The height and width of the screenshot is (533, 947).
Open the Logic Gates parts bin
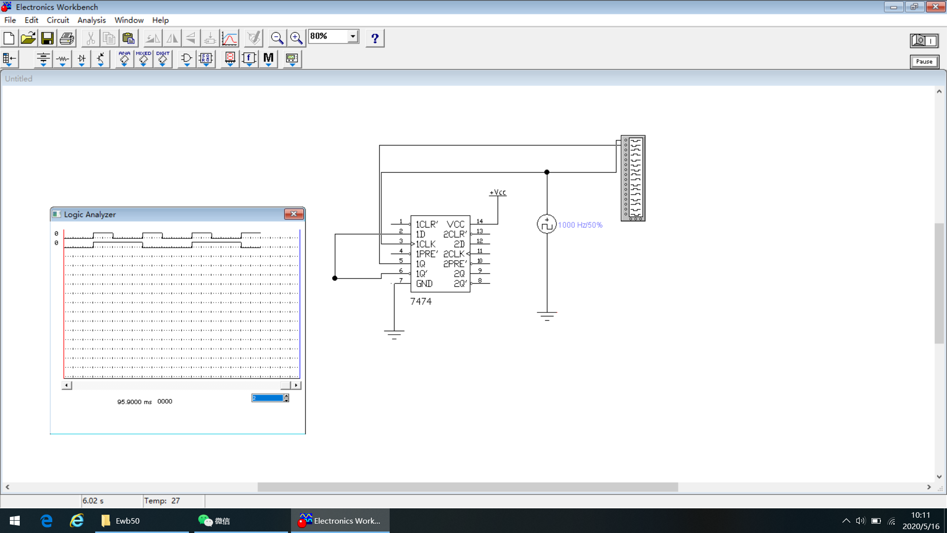[x=186, y=59]
